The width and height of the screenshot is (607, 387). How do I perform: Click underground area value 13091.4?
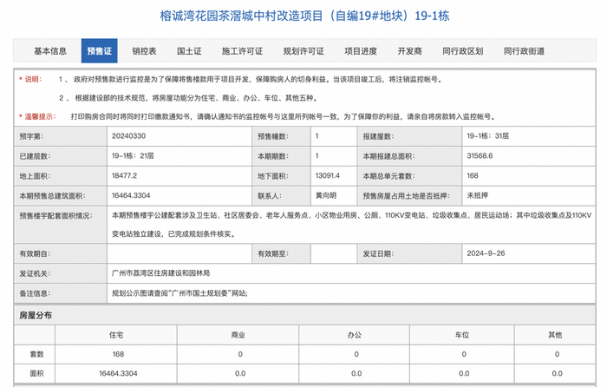[x=328, y=175]
